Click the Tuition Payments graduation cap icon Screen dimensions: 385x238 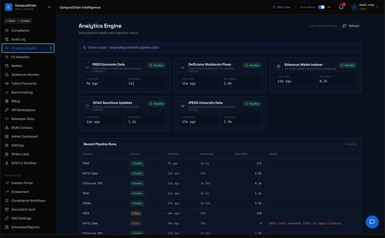point(7,83)
